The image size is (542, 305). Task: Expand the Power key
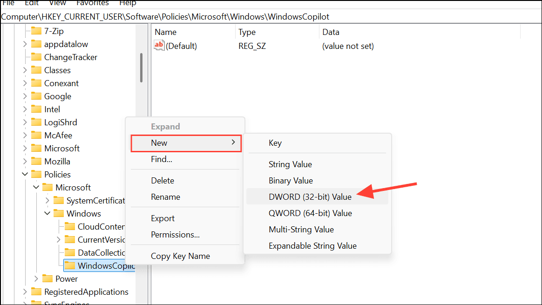click(x=36, y=279)
